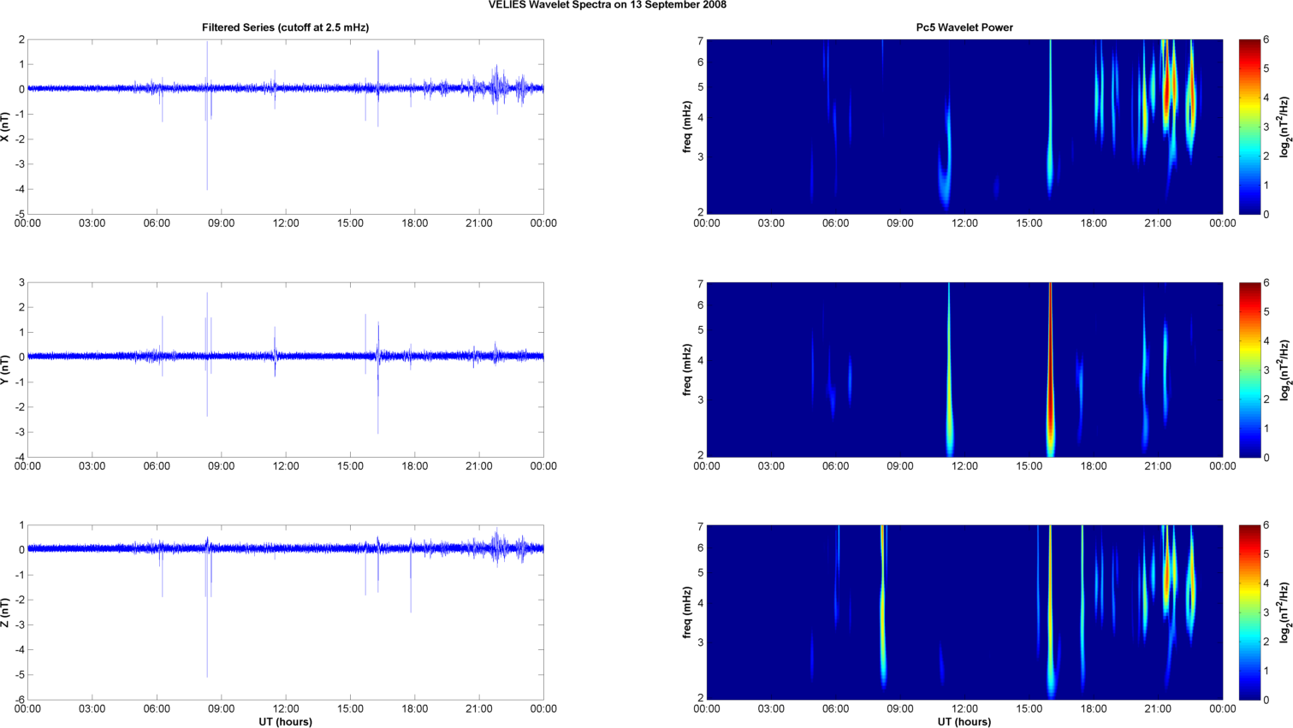
Task: Click the log2(nT²/Hz) label beside the middle colorbar
Action: [1284, 370]
